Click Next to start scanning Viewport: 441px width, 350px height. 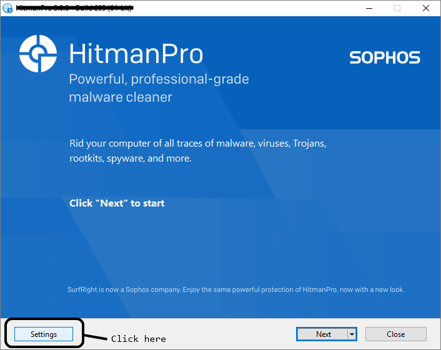click(322, 334)
